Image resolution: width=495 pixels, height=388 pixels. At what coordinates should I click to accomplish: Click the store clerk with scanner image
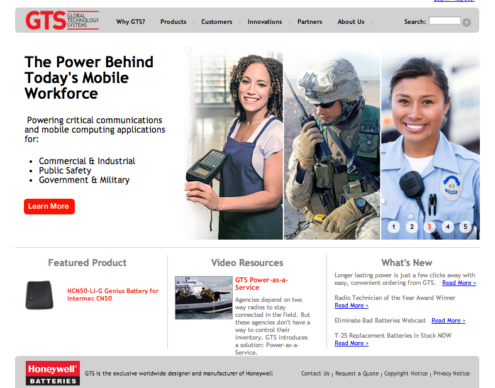coord(233,143)
